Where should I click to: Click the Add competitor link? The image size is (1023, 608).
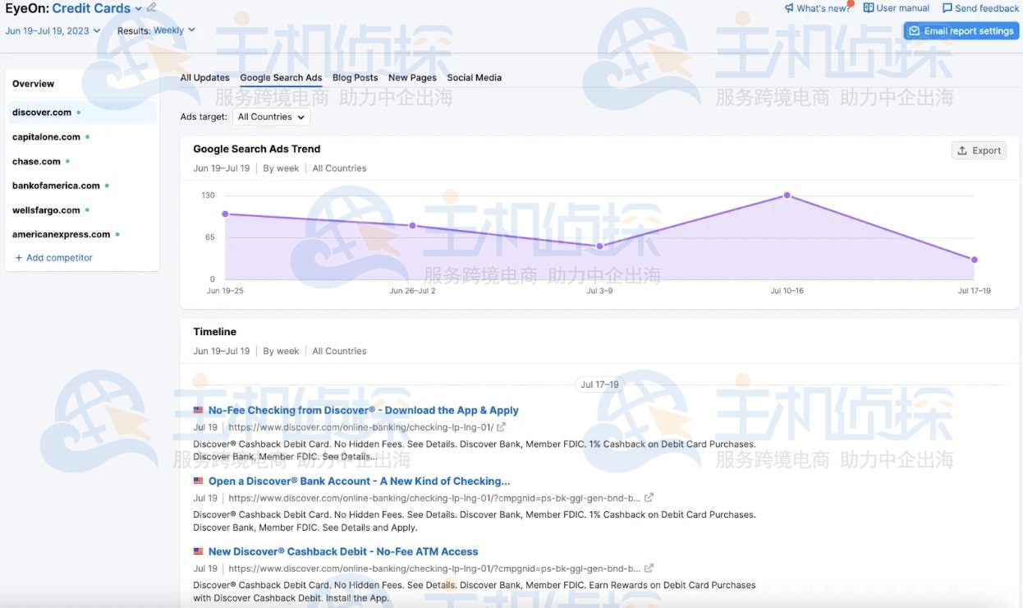[53, 258]
